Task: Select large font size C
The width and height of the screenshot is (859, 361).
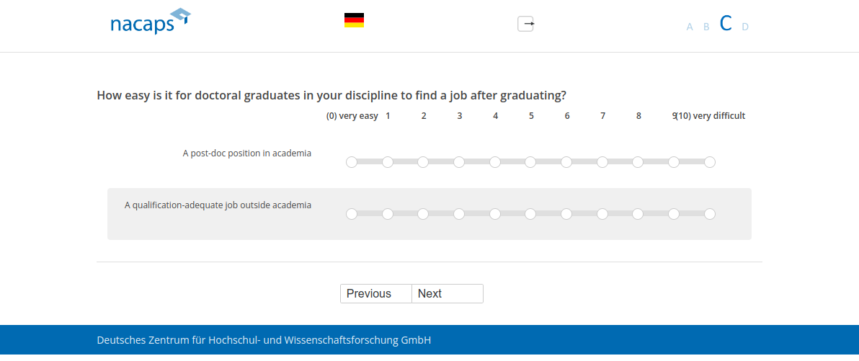Action: (x=726, y=24)
